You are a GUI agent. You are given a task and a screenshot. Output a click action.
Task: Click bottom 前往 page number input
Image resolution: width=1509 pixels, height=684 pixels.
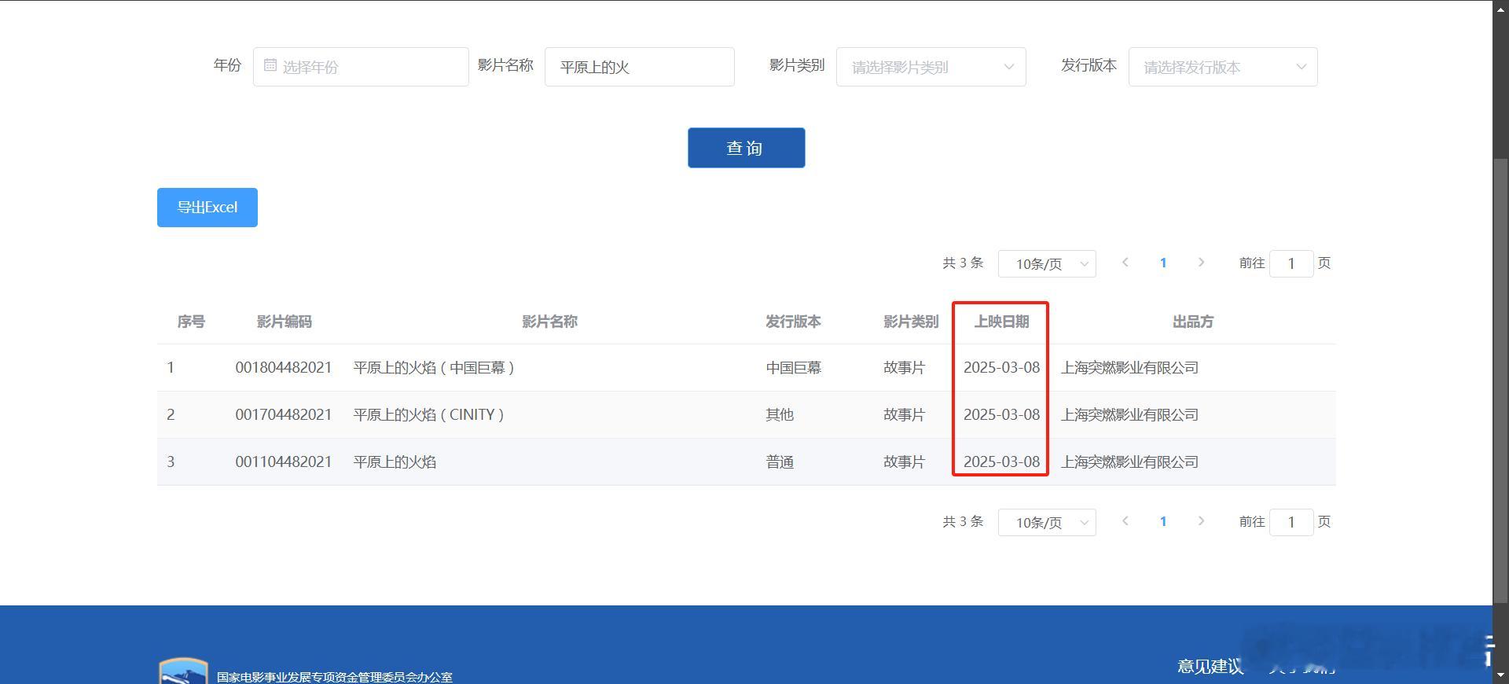point(1291,523)
